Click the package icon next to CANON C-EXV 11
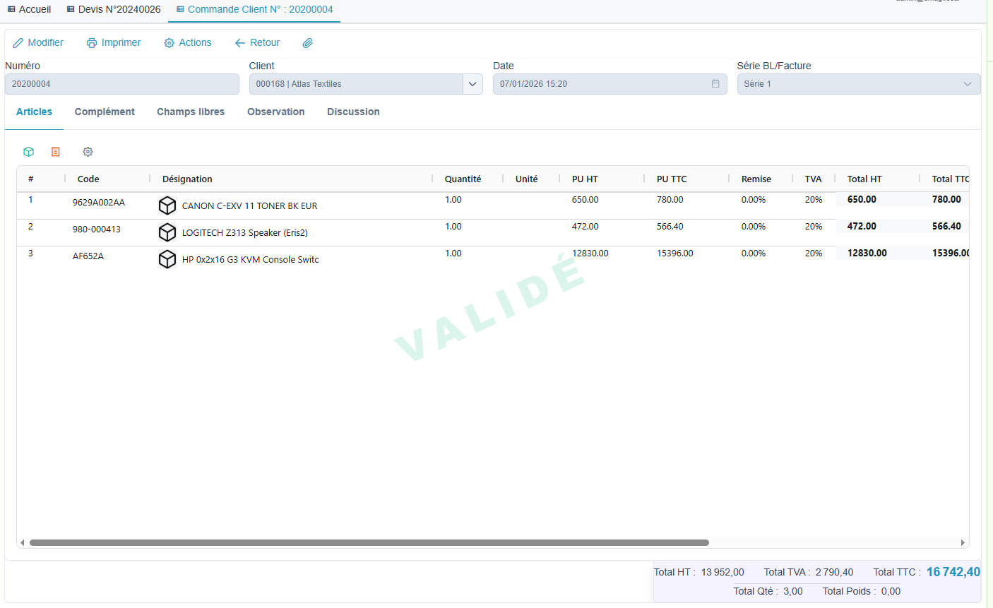The width and height of the screenshot is (993, 608). pos(167,205)
